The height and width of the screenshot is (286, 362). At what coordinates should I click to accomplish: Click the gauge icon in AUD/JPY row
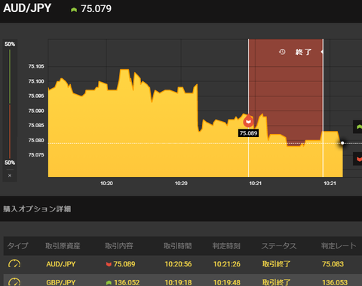(x=14, y=264)
